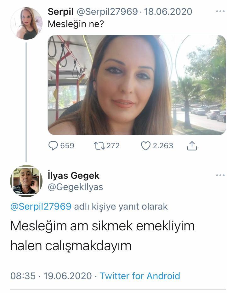Open the share icon under the photo

click(192, 146)
